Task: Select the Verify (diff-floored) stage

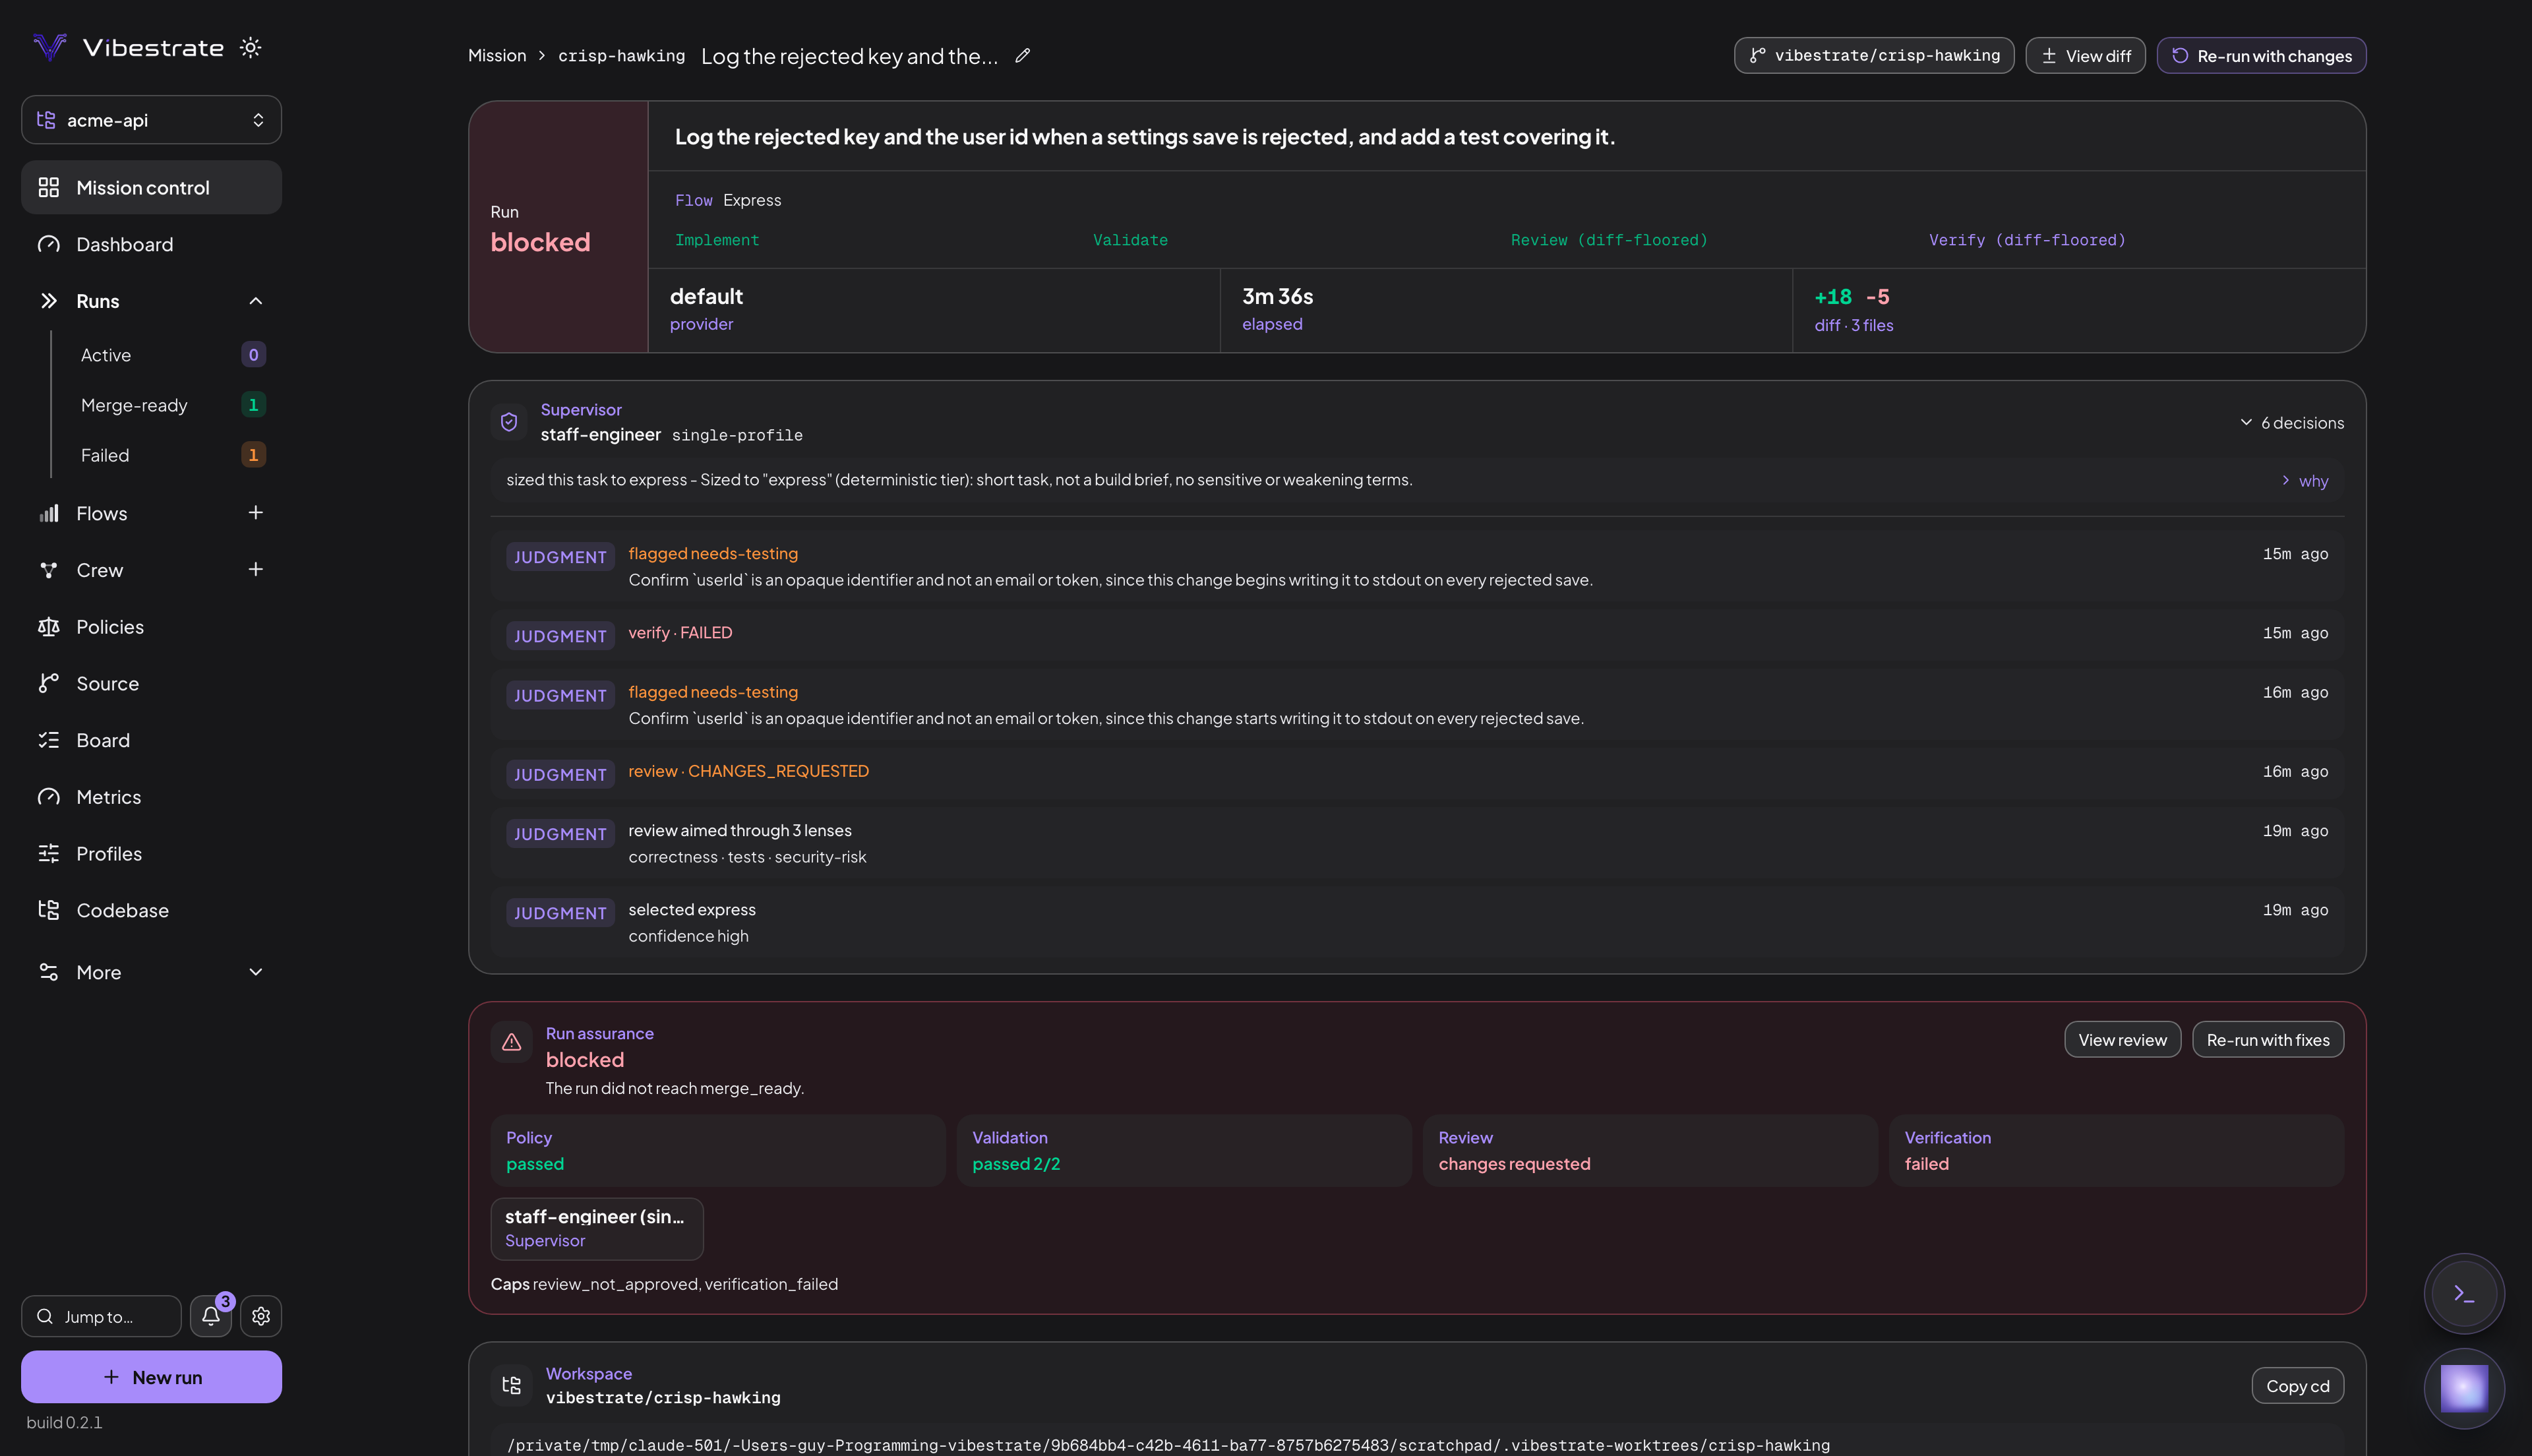Action: (x=2026, y=240)
